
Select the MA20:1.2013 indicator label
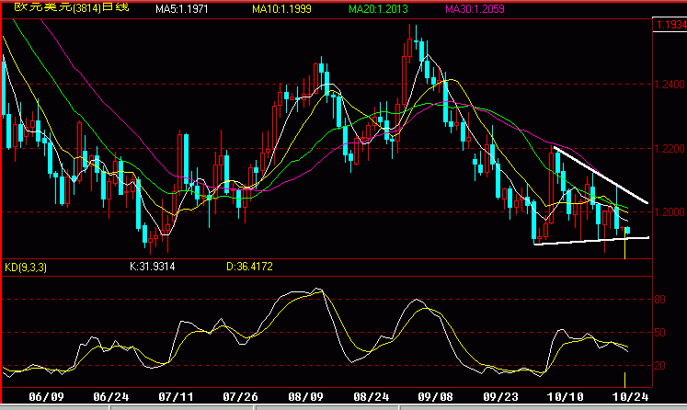click(378, 9)
